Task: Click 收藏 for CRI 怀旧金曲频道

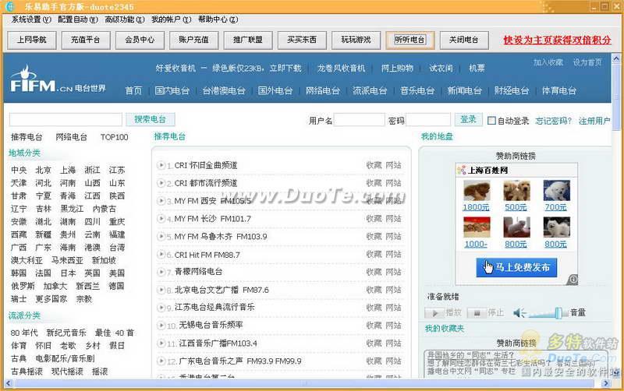Action: [374, 165]
